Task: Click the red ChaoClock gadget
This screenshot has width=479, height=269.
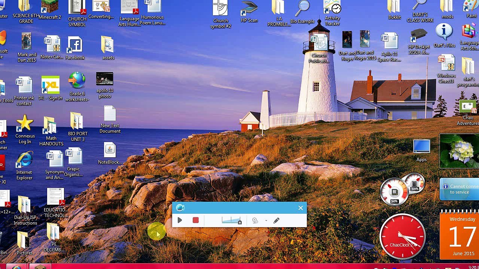Action: [402, 236]
